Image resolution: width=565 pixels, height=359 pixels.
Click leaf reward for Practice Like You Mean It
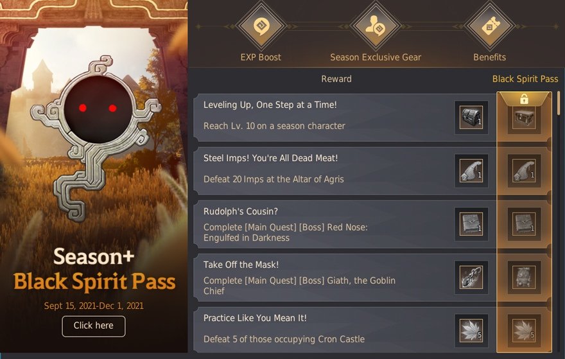click(471, 331)
